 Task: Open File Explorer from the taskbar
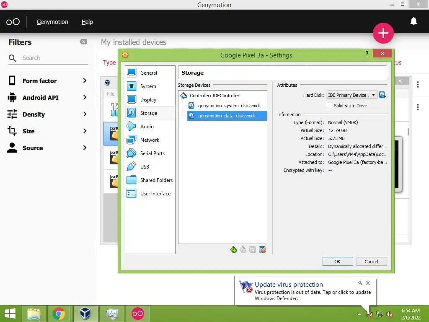(34, 314)
